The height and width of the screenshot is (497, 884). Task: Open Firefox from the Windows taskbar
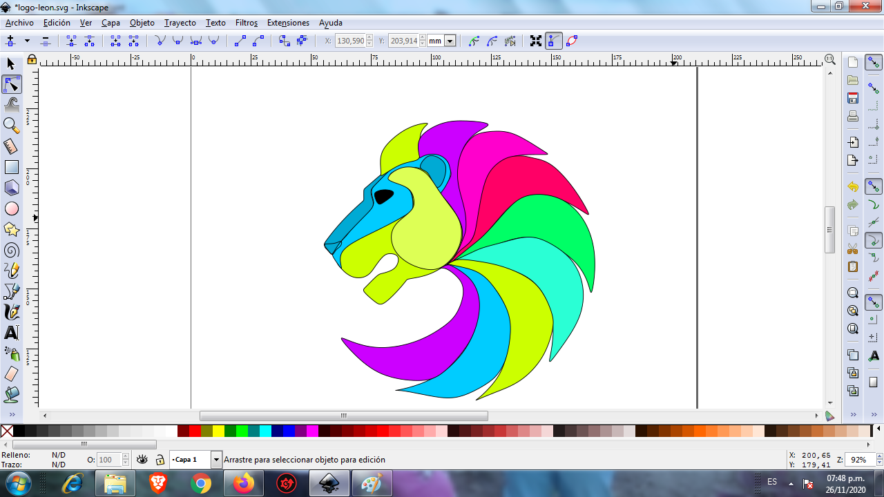click(x=244, y=483)
